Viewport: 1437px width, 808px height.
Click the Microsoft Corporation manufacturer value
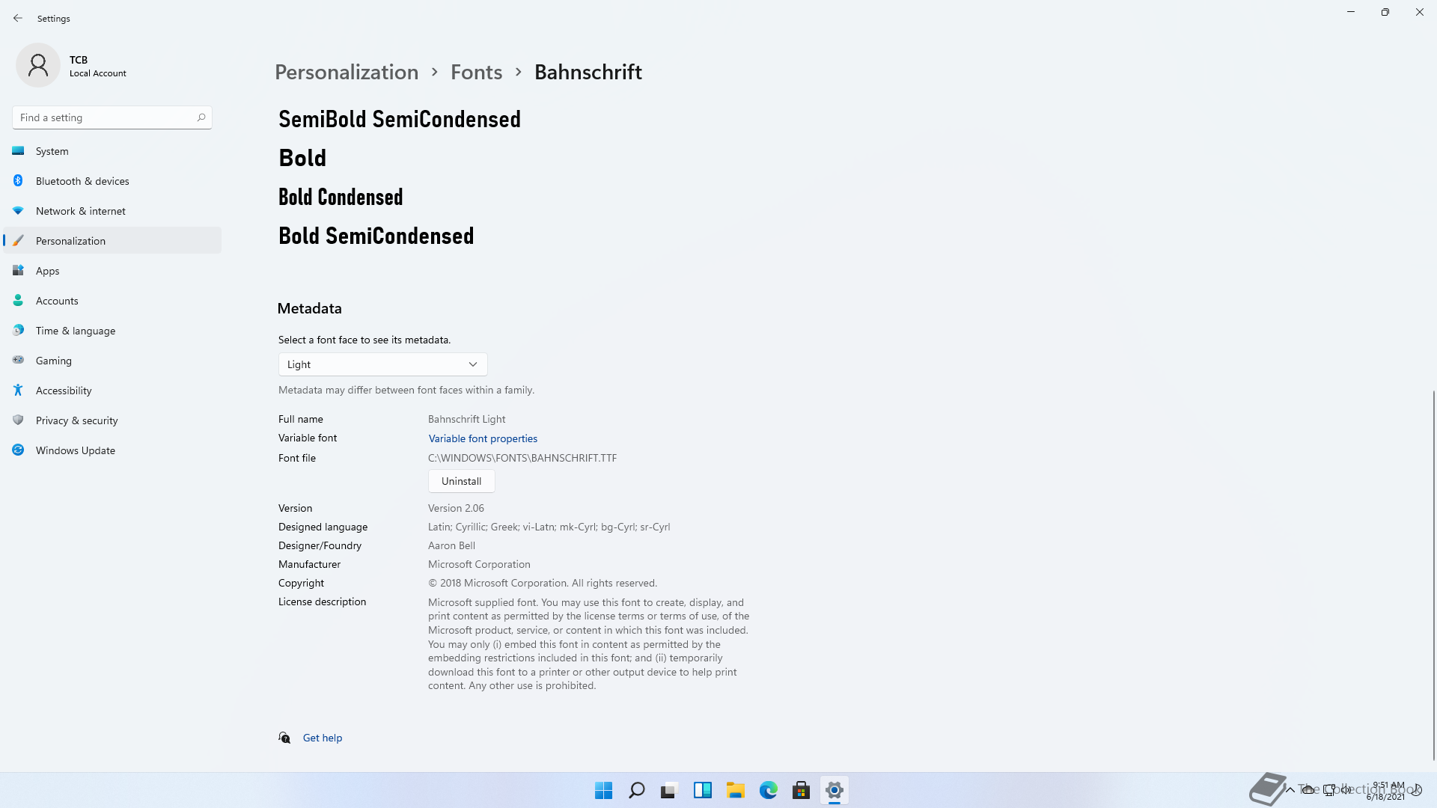tap(479, 564)
